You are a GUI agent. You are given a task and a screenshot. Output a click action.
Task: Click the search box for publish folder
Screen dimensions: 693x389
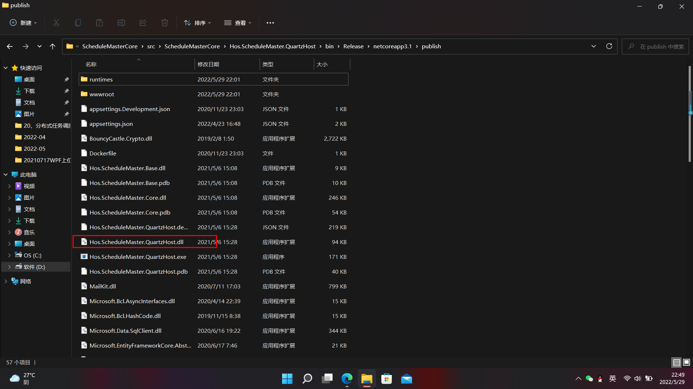pos(655,47)
